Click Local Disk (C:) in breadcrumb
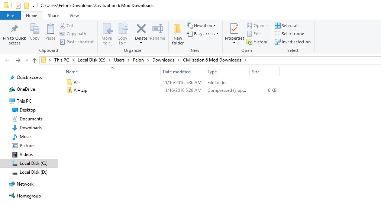This screenshot has width=381, height=216. [91, 60]
